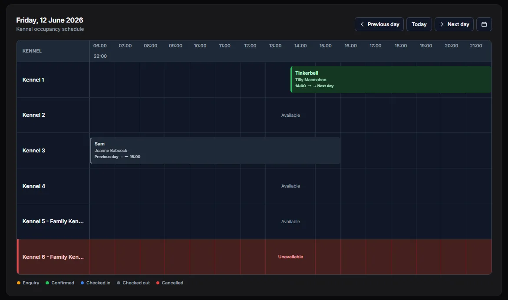Click the 11:00 time column header
Image resolution: width=508 pixels, height=300 pixels.
point(224,46)
